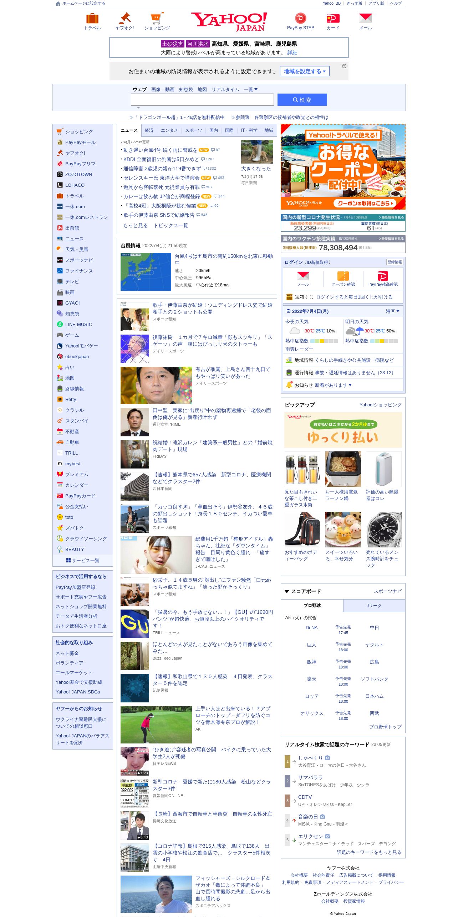
Task: Open もっと見る news link
Action: click(x=136, y=225)
